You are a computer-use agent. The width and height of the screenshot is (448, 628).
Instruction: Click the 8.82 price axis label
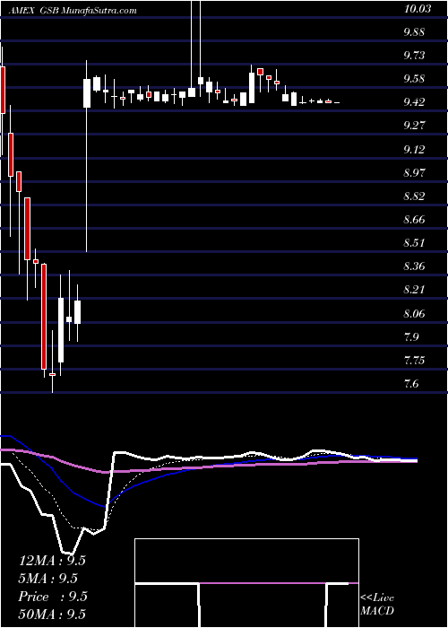pyautogui.click(x=414, y=196)
